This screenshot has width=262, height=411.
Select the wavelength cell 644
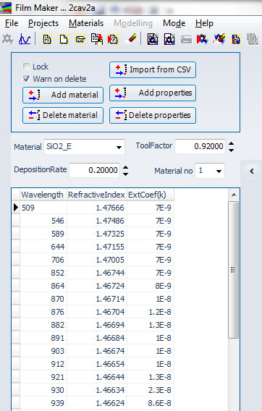[43, 247]
